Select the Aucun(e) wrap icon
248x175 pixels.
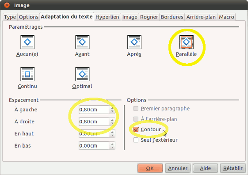(27, 42)
